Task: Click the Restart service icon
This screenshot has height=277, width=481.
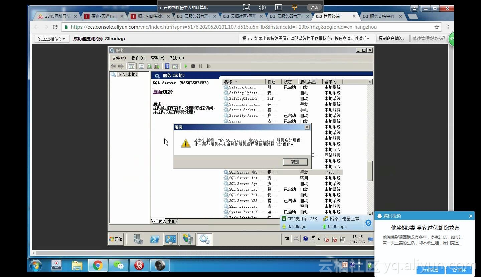Action: point(209,66)
